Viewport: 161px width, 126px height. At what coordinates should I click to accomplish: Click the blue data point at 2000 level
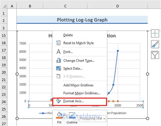[x=113, y=85]
